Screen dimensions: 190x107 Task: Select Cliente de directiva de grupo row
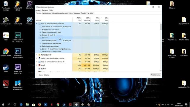pyautogui.click(x=72, y=43)
